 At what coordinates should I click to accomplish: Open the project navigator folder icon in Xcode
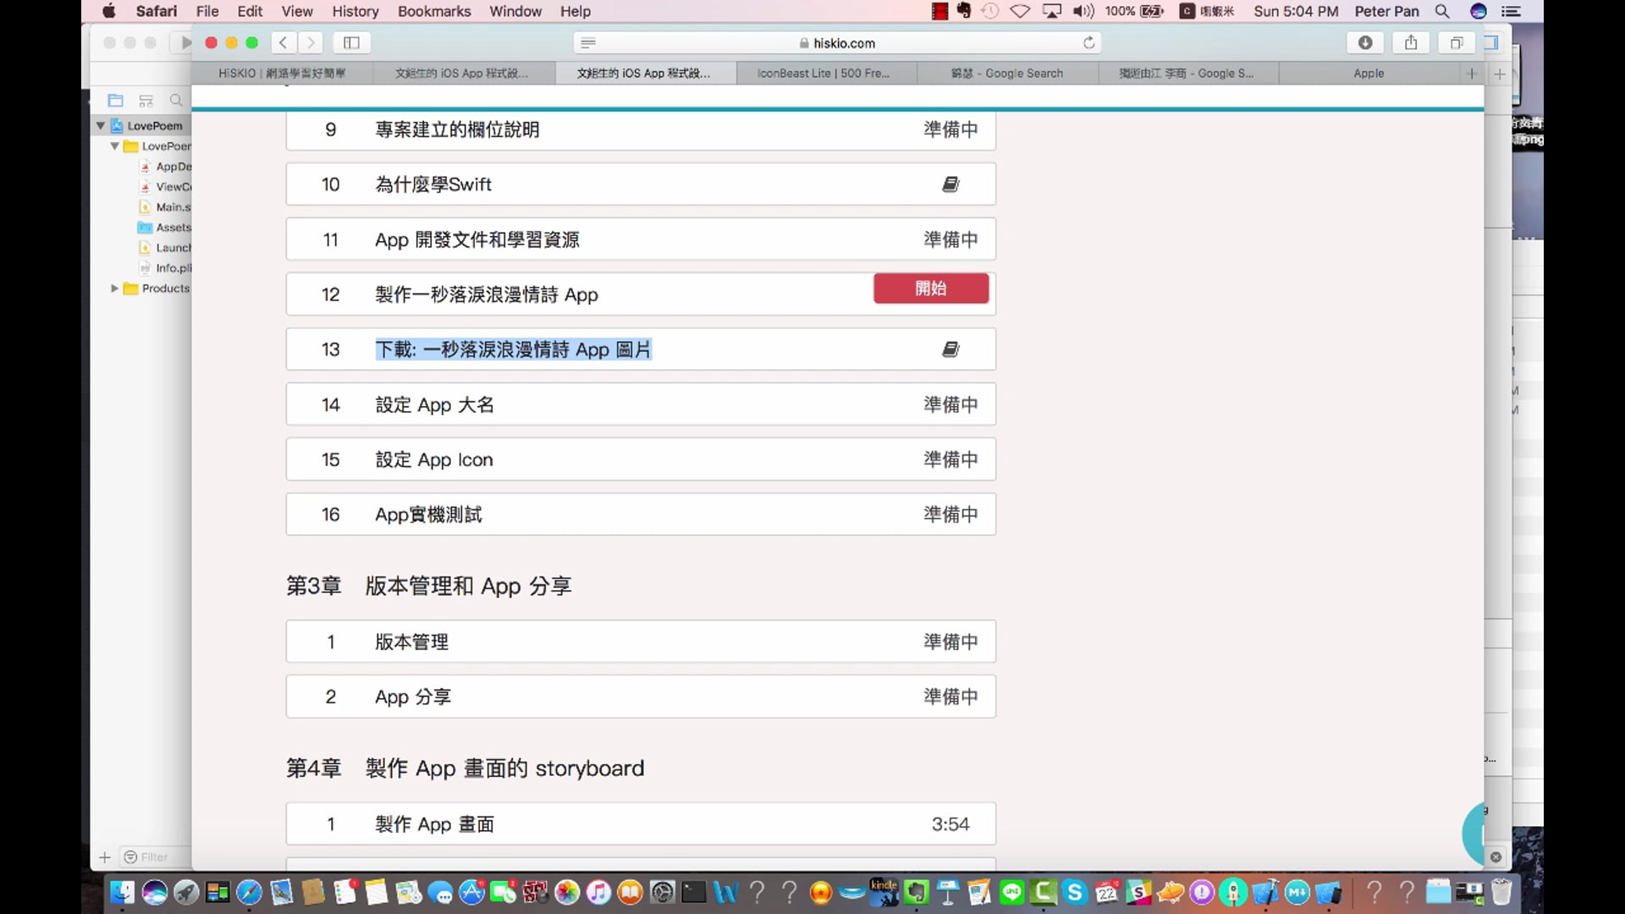[x=116, y=100]
